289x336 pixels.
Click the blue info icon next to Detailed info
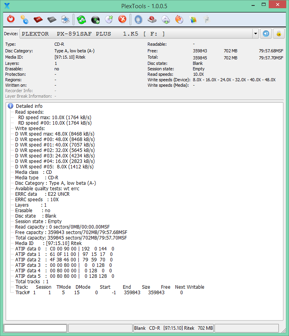11,106
